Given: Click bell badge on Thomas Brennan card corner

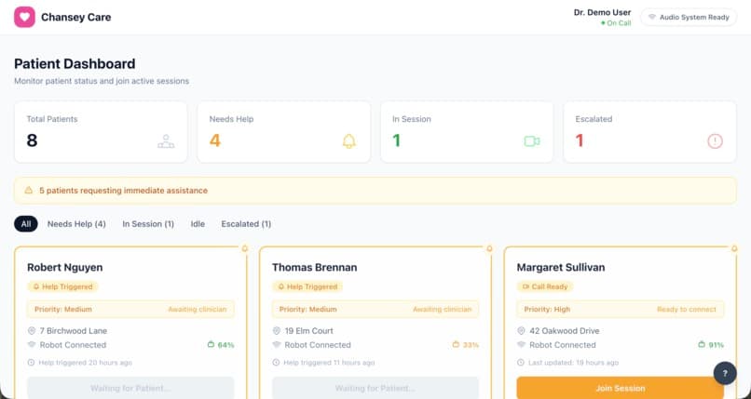Looking at the screenshot, I should click(x=489, y=248).
